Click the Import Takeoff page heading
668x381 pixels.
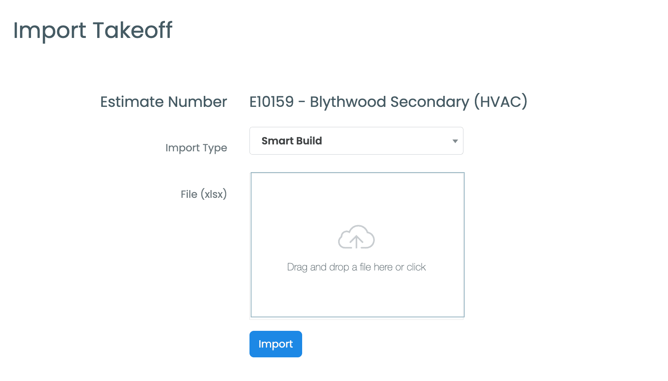(x=93, y=30)
